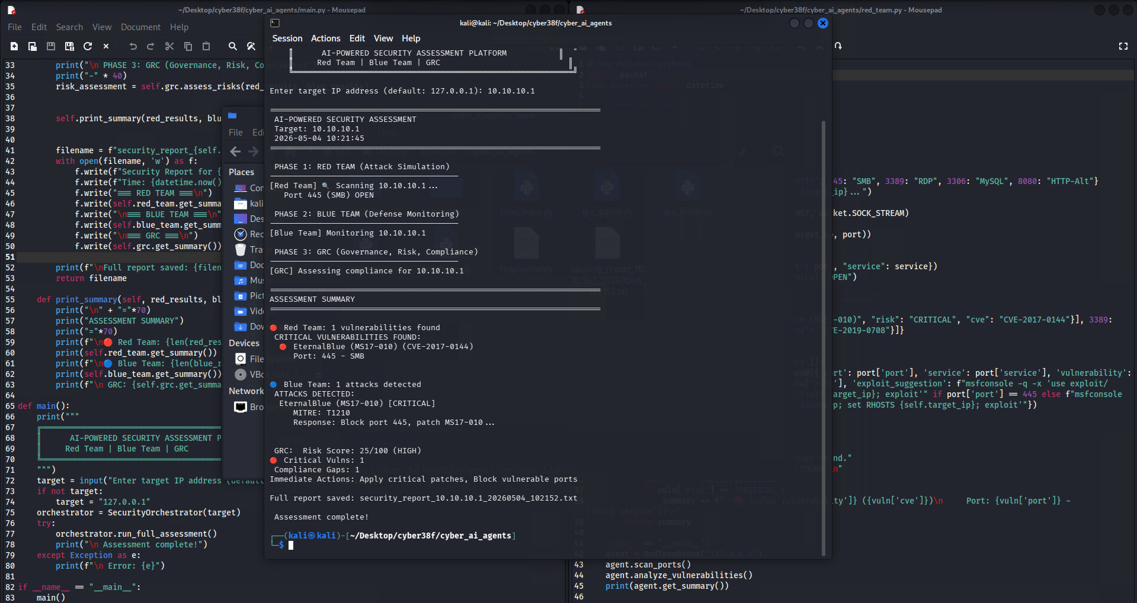Open the file manager File menu

(x=236, y=133)
